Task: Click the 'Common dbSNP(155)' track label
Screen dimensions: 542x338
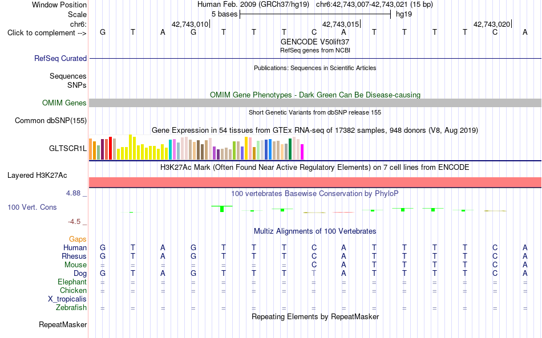Action: point(50,120)
